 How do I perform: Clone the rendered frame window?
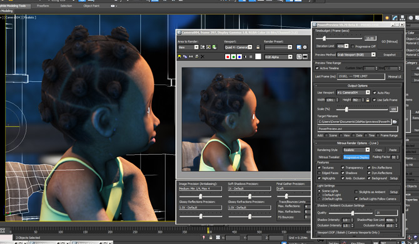(191, 57)
